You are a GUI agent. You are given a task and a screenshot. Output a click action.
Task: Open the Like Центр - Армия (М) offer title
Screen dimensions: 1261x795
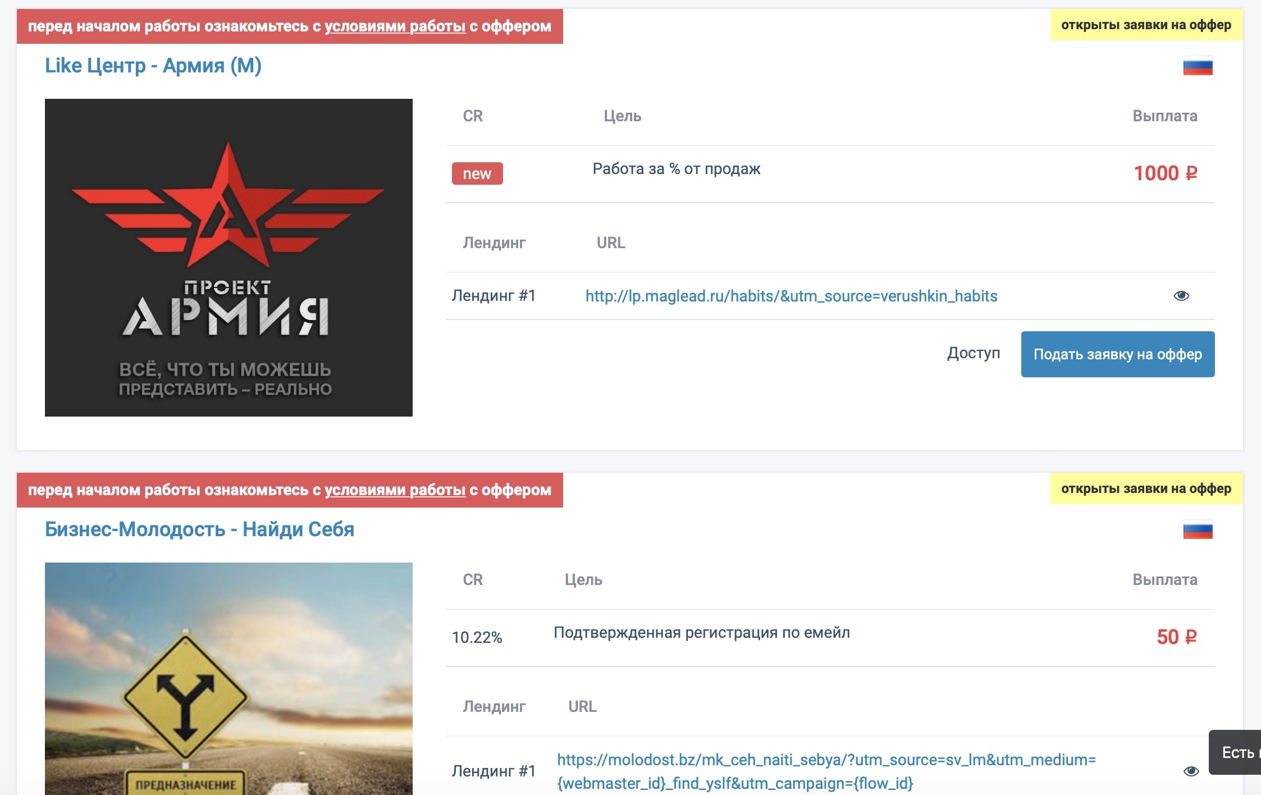point(153,66)
